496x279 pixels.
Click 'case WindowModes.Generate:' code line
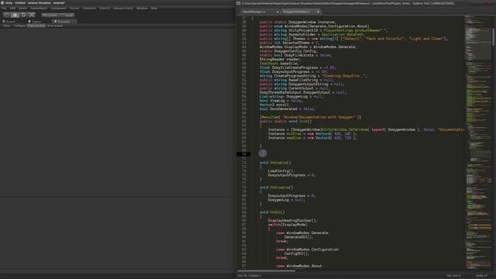[302, 232]
